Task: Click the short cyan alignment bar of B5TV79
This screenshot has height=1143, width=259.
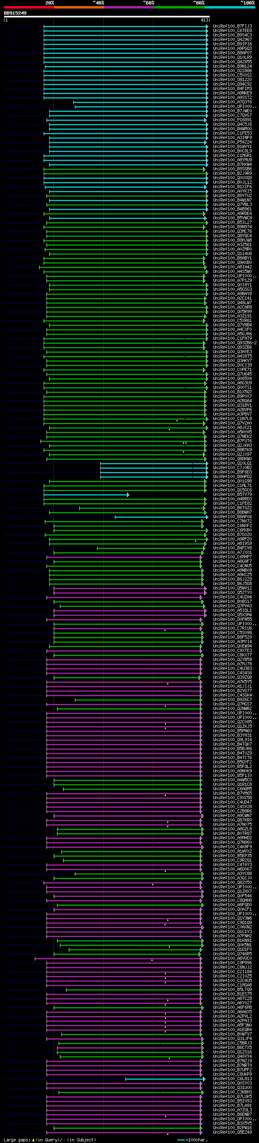Action: (x=86, y=495)
